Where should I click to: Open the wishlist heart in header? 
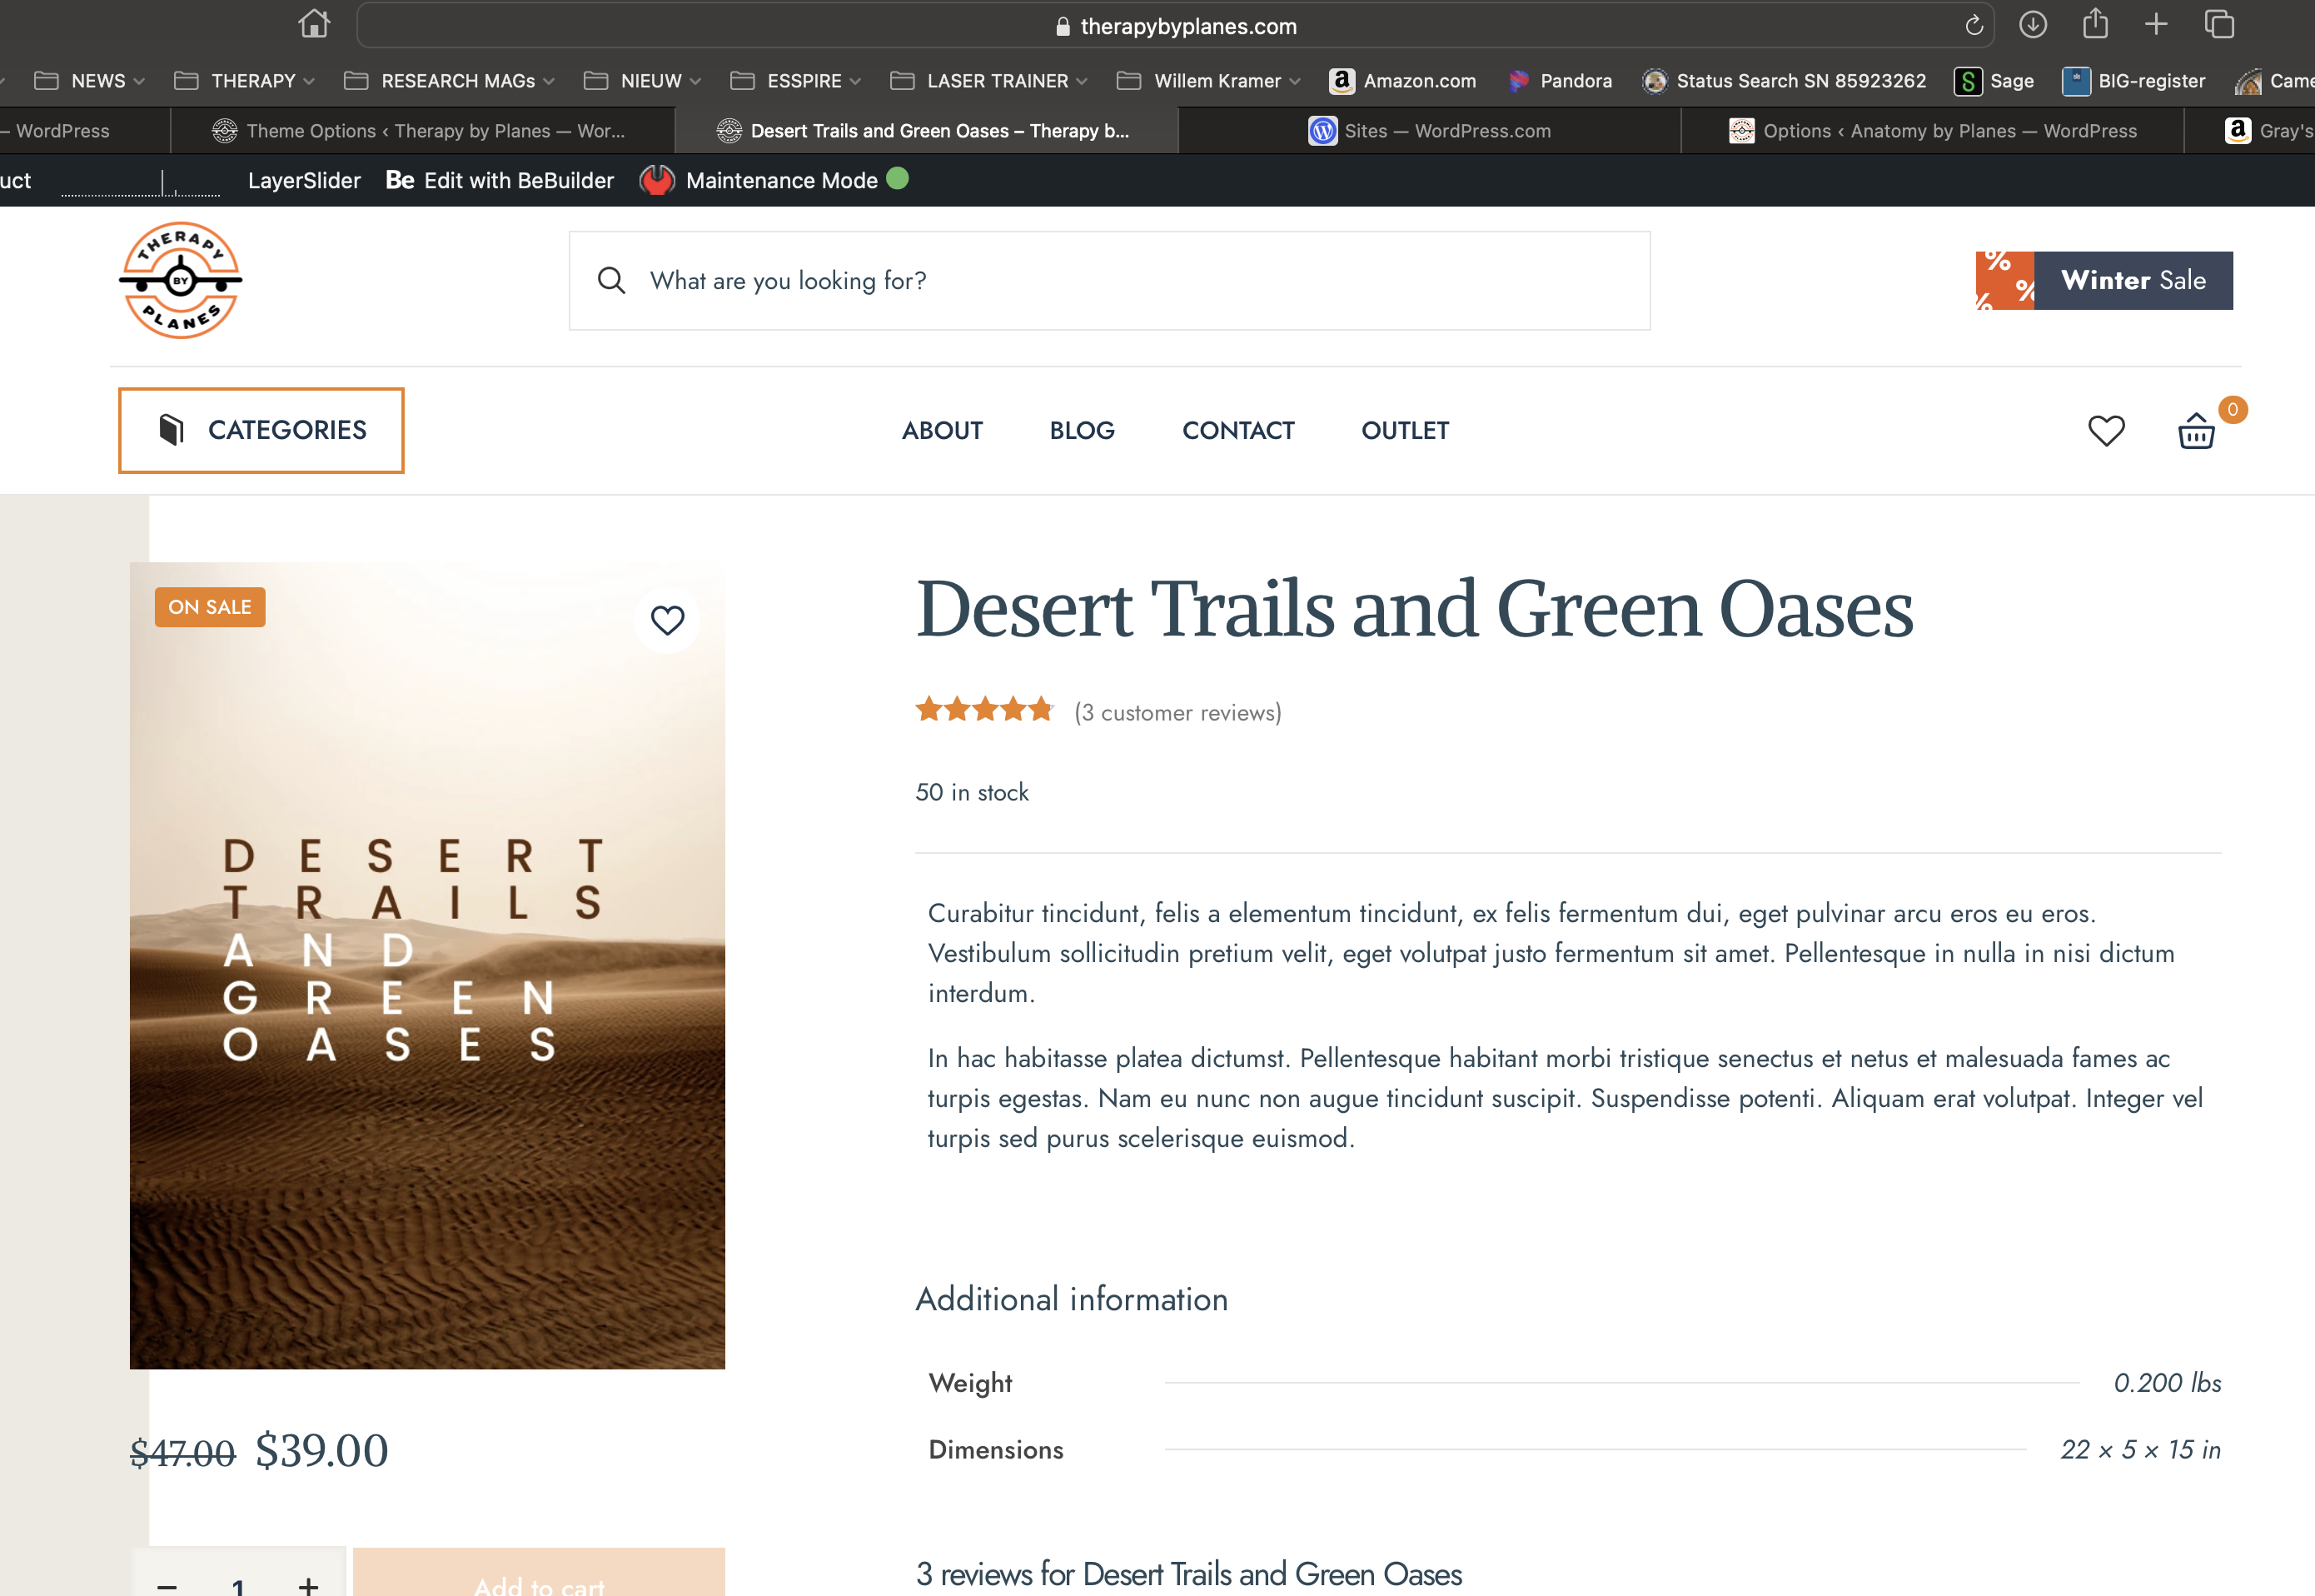point(2106,431)
